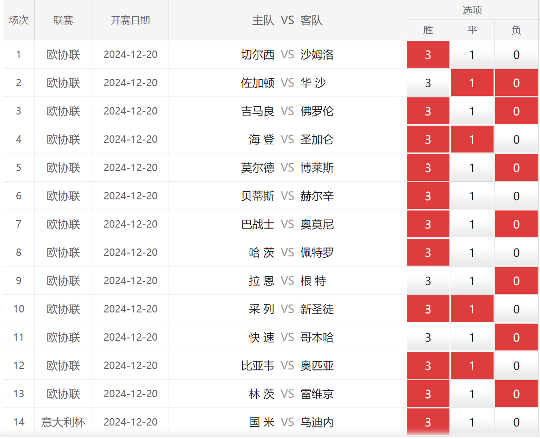The width and height of the screenshot is (540, 439).
Task: Select win (3) for 拉恩 vs 根特
Action: pos(428,280)
